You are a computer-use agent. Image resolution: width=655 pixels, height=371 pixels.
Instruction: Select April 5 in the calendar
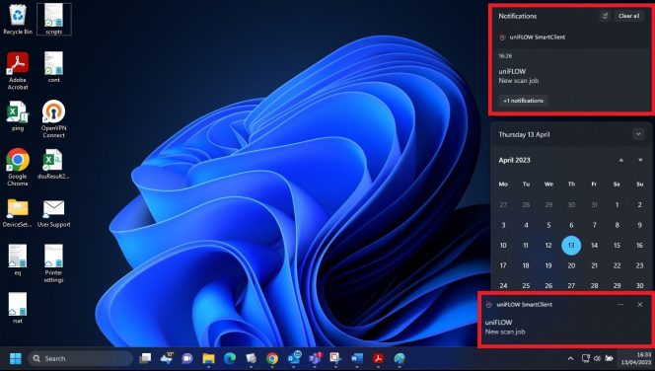point(548,225)
